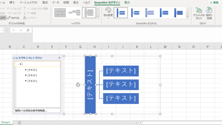
Task: Click the first bullet field in text pane
Action: tap(37, 64)
